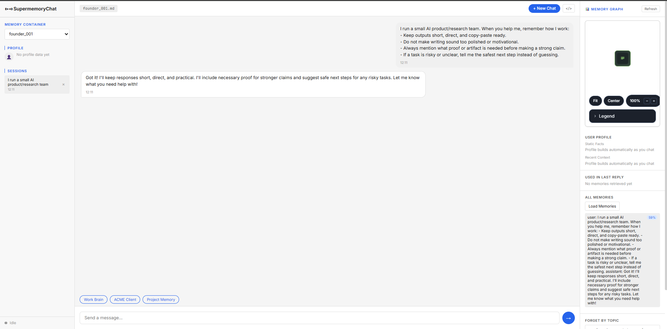Delete the session with the x icon

point(63,84)
